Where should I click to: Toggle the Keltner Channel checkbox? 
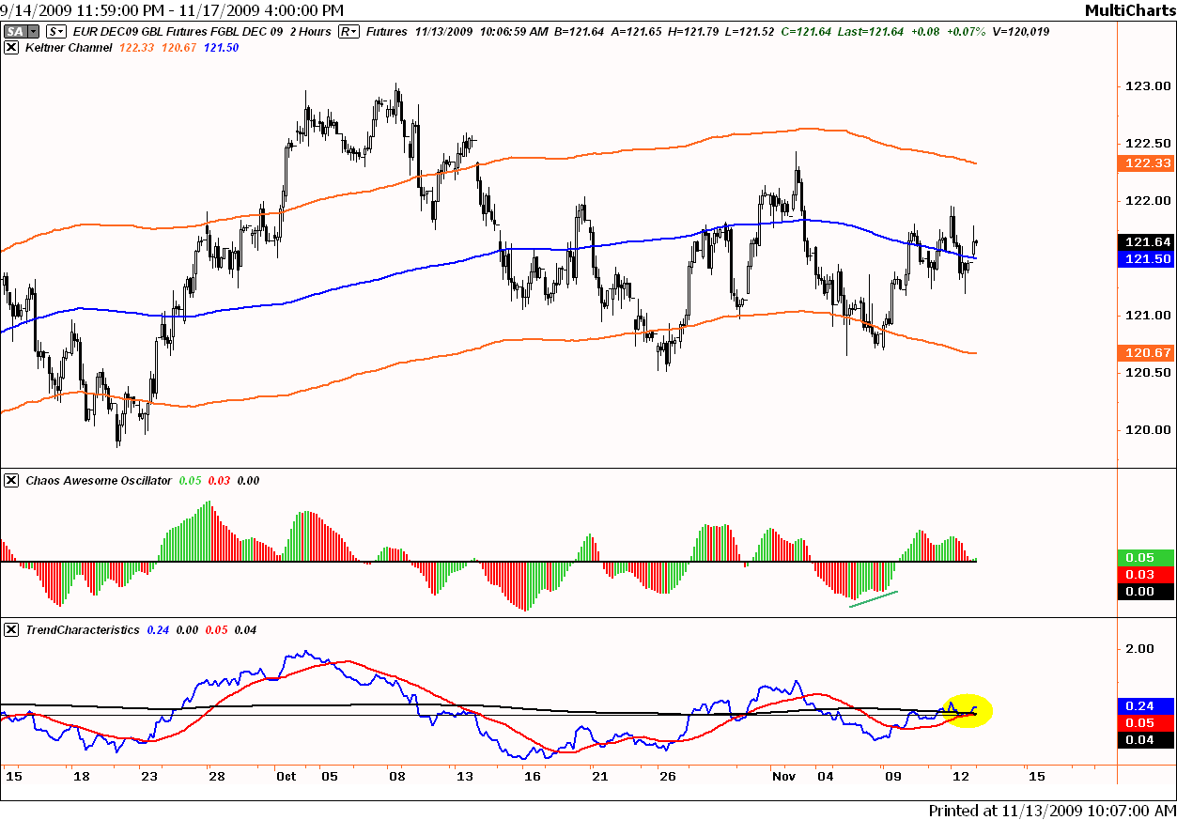point(11,48)
